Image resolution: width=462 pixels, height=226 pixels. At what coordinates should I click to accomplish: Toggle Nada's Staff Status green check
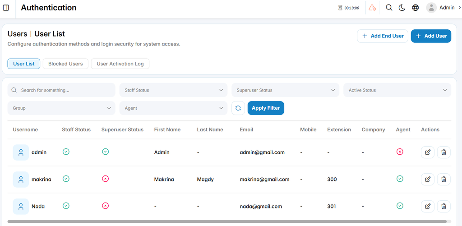66,206
